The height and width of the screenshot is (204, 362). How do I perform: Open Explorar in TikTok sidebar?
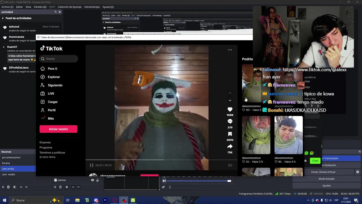(x=50, y=77)
